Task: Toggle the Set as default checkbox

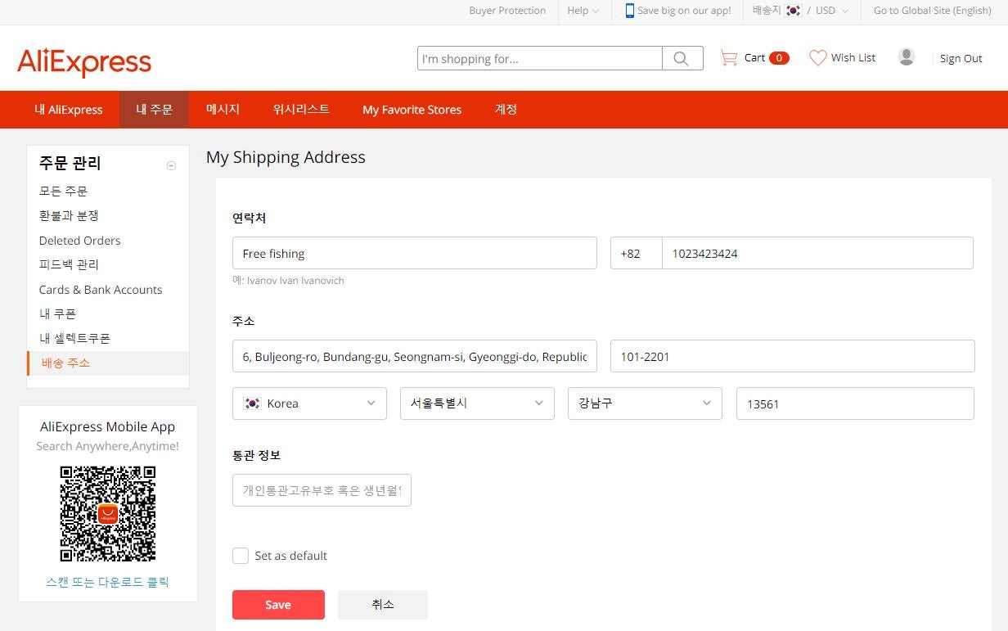Action: coord(241,556)
